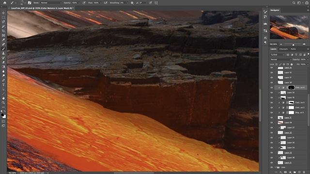
Task: Select the Pen tool
Action: tap(3, 80)
